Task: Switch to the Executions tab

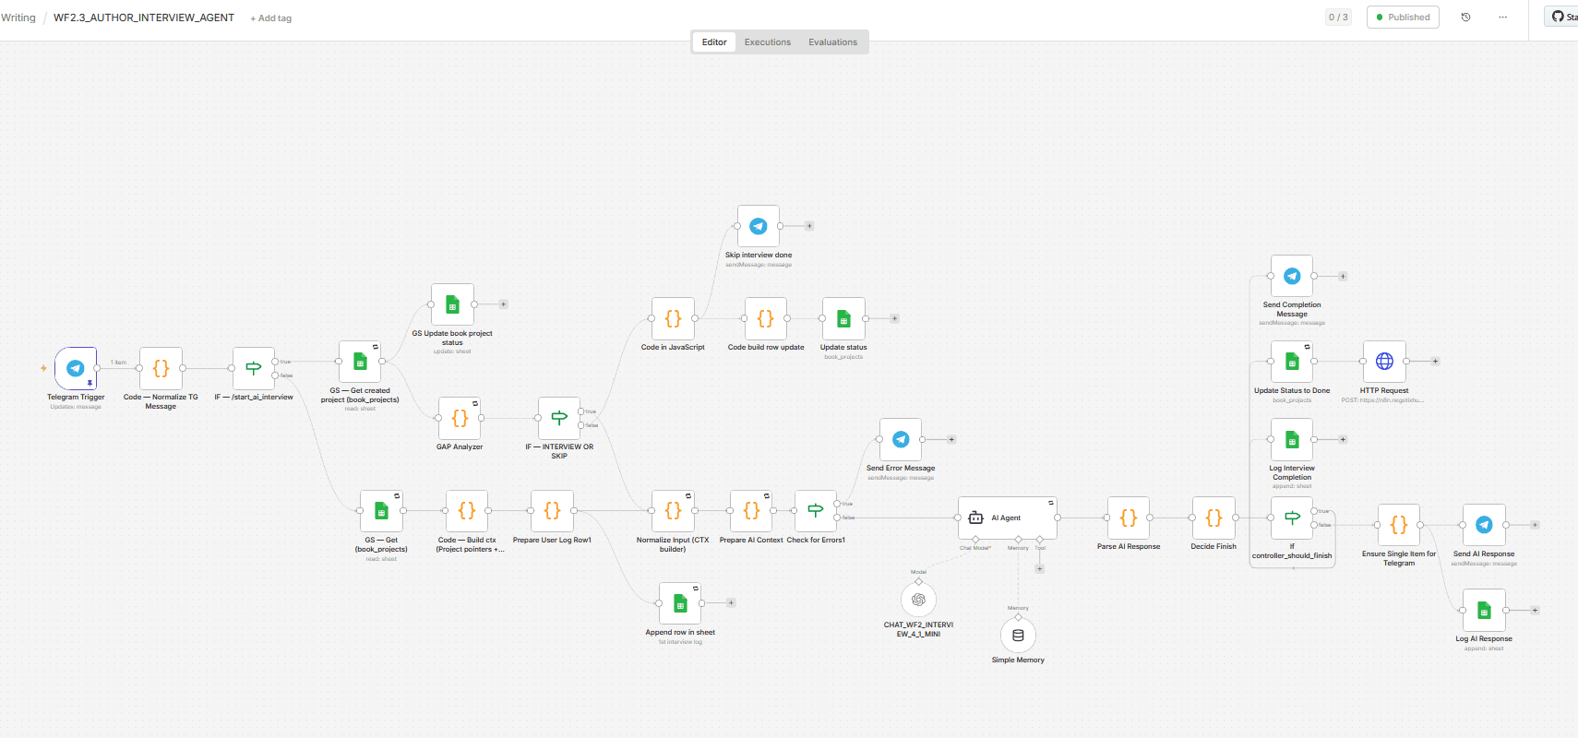Action: [767, 42]
